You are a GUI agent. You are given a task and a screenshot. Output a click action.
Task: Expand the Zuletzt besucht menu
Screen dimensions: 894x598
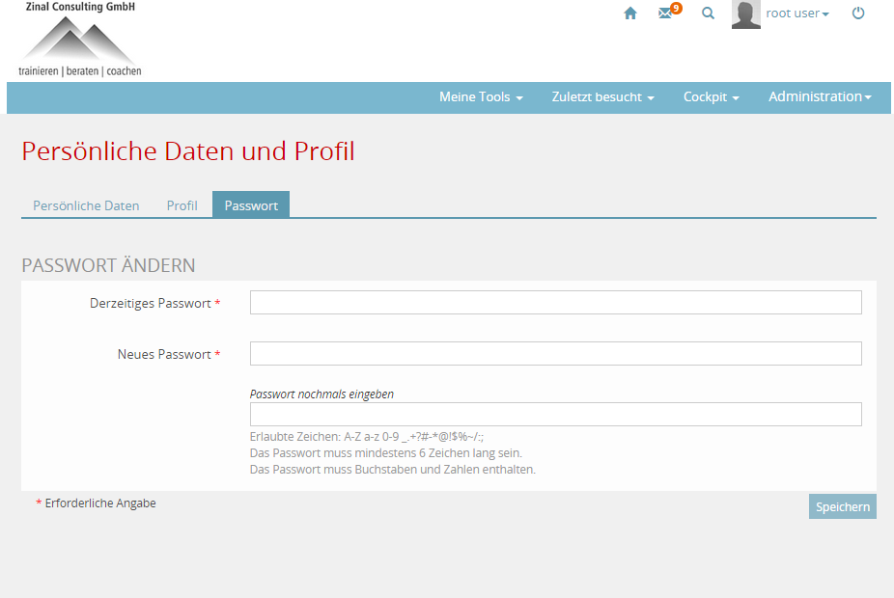point(602,97)
